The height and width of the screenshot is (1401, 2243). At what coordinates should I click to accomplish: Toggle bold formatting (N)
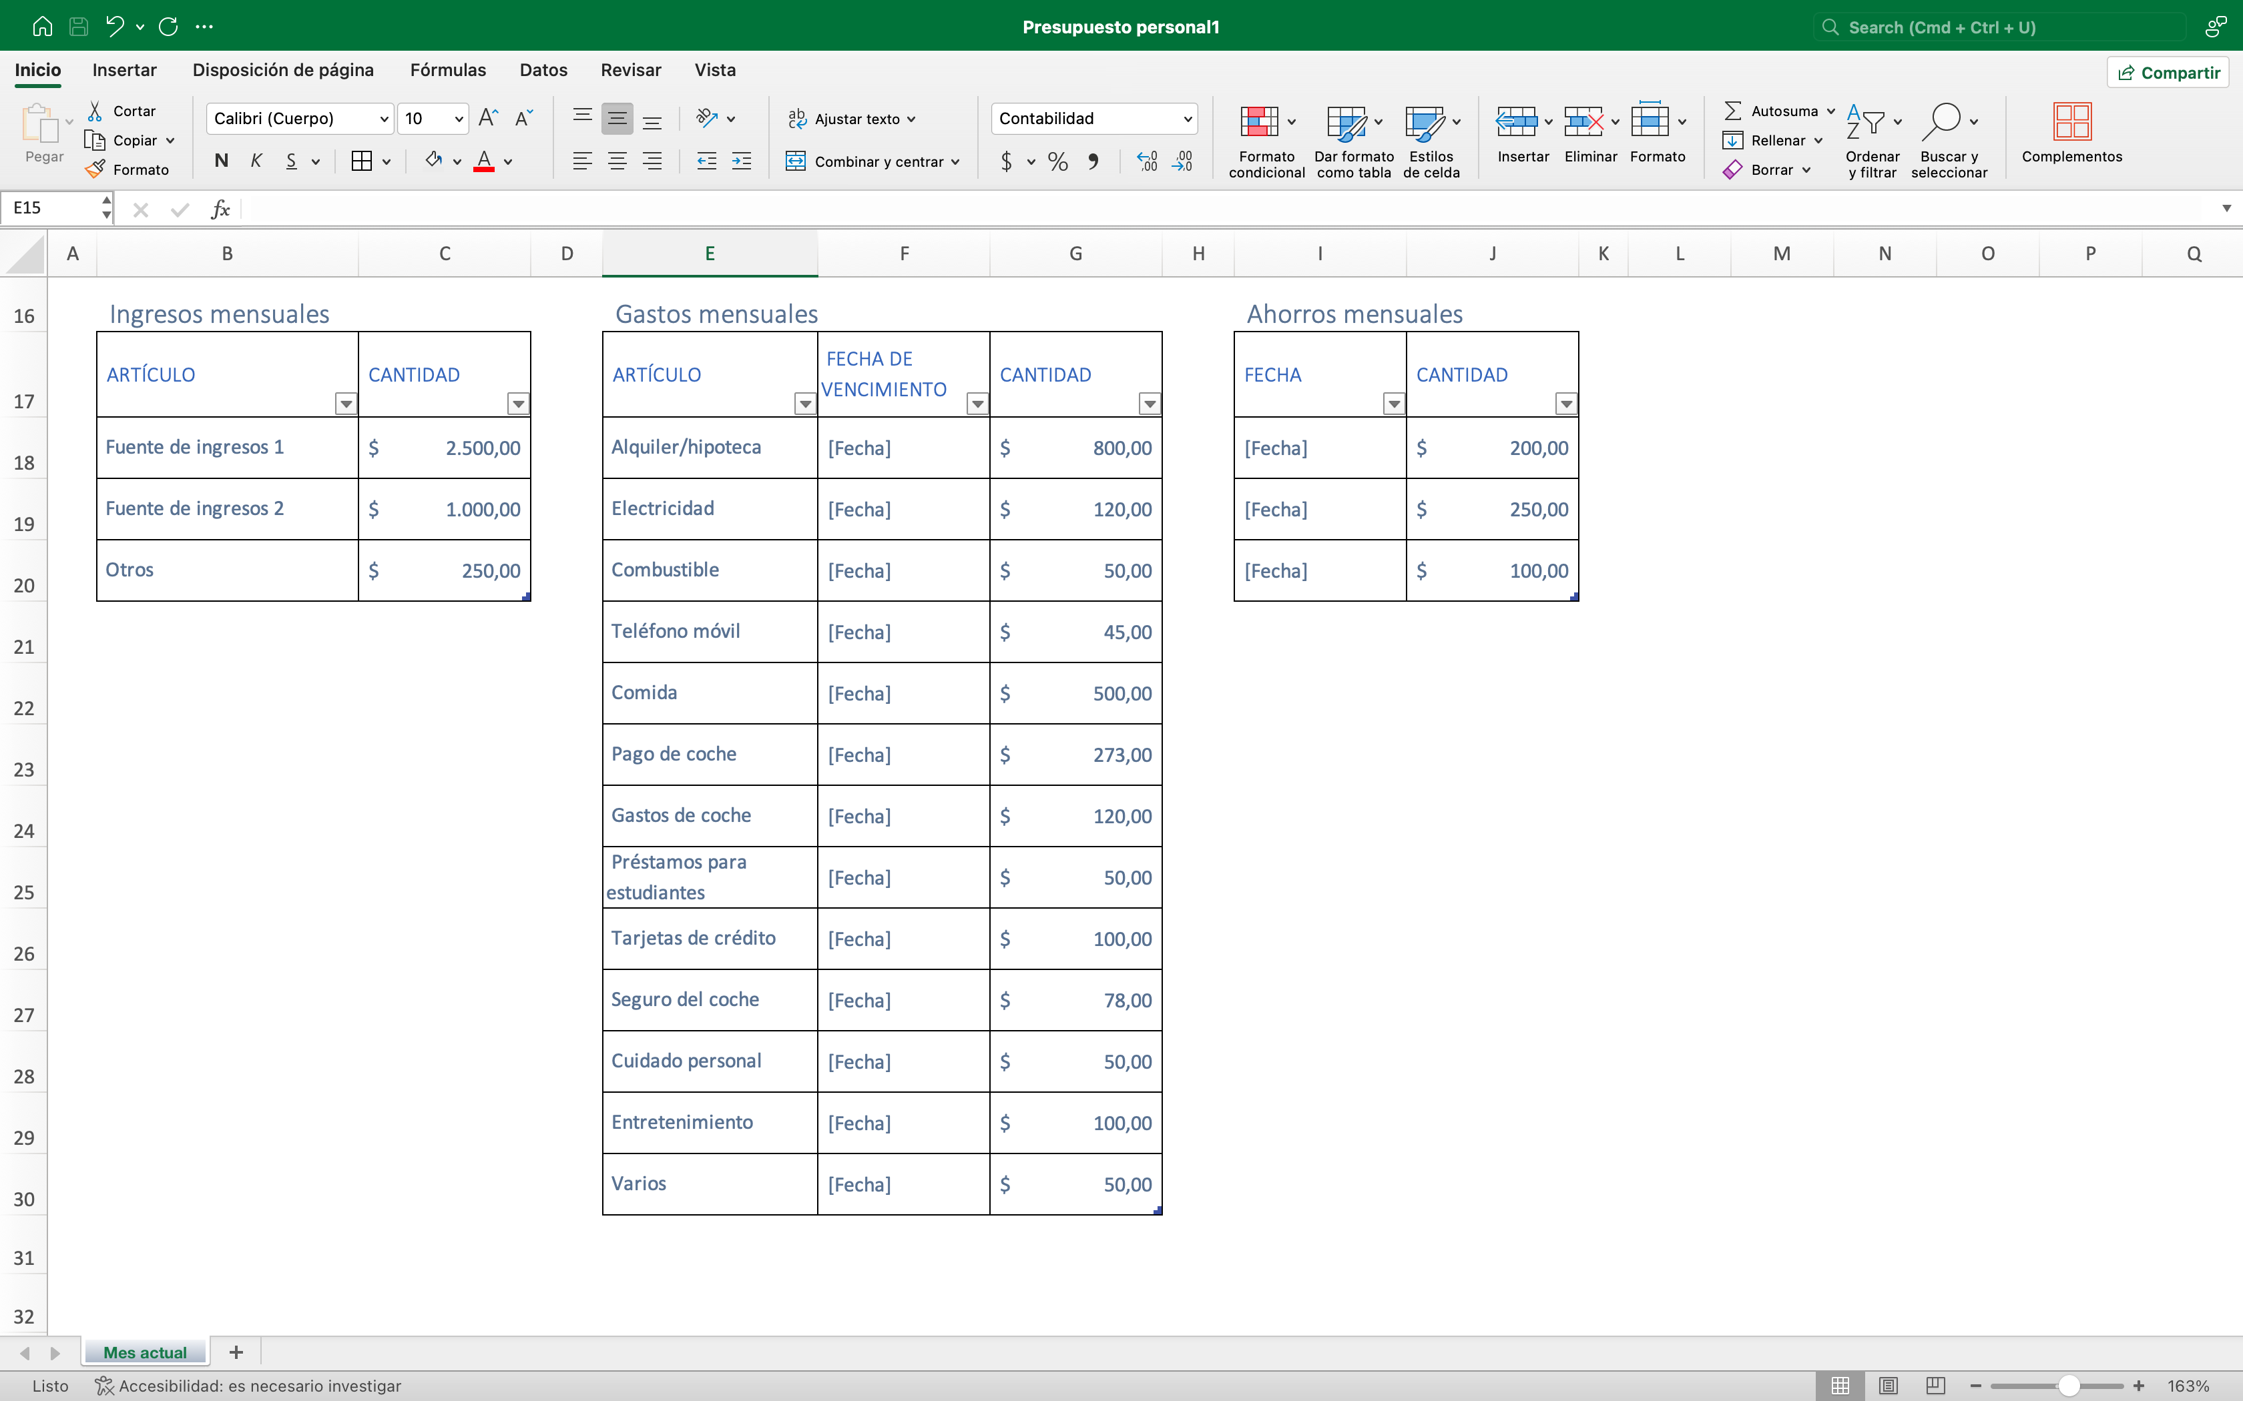[x=220, y=161]
